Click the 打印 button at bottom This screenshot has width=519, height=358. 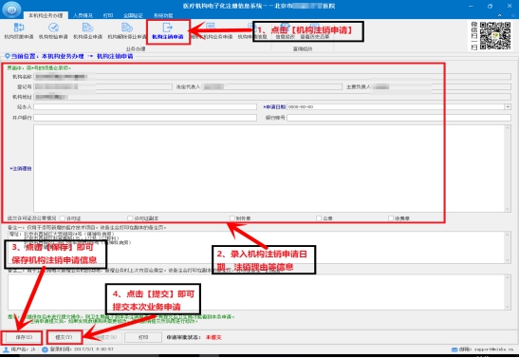[x=143, y=337]
